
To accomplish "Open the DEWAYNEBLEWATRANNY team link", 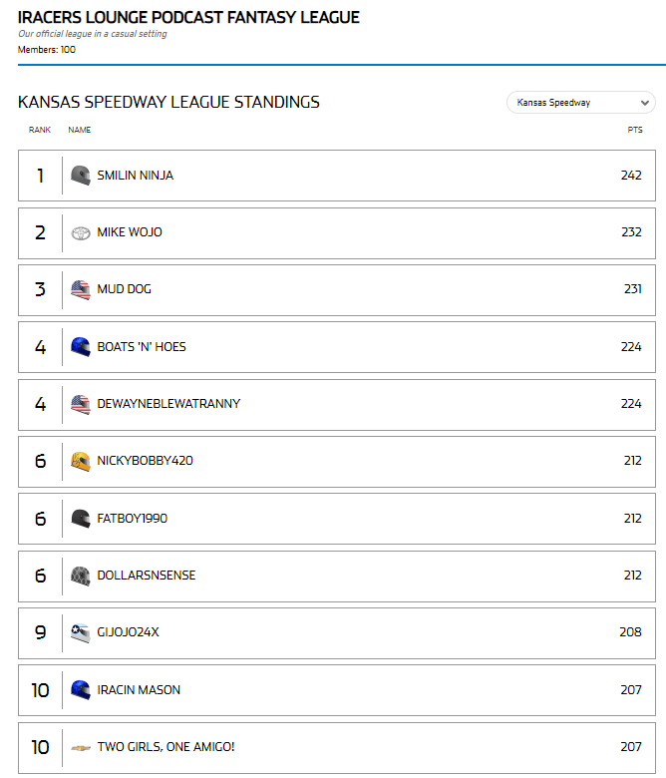I will [168, 404].
